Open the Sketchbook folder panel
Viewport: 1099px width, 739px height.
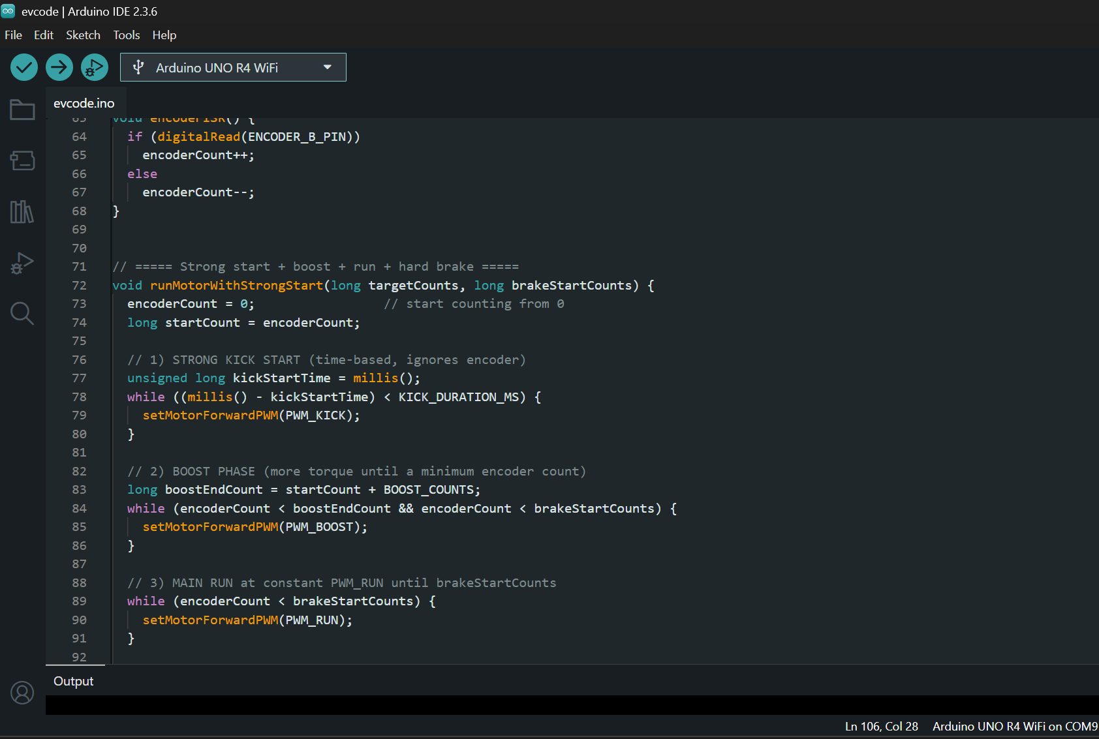pos(22,110)
